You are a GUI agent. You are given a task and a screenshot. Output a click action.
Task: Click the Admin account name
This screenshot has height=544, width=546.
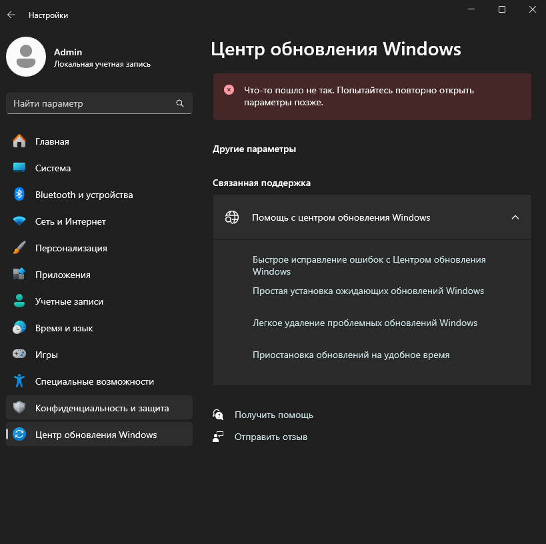pyautogui.click(x=68, y=52)
